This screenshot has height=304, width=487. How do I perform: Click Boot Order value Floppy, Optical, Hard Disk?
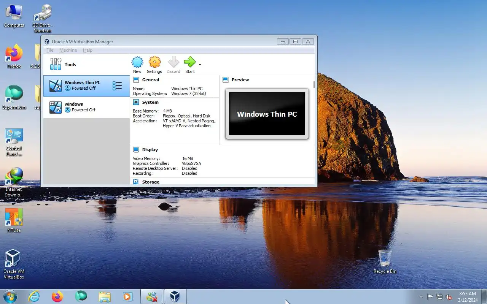186,116
